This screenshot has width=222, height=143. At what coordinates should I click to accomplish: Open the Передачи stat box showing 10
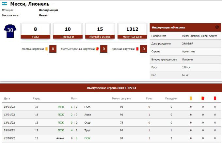[x=68, y=31]
